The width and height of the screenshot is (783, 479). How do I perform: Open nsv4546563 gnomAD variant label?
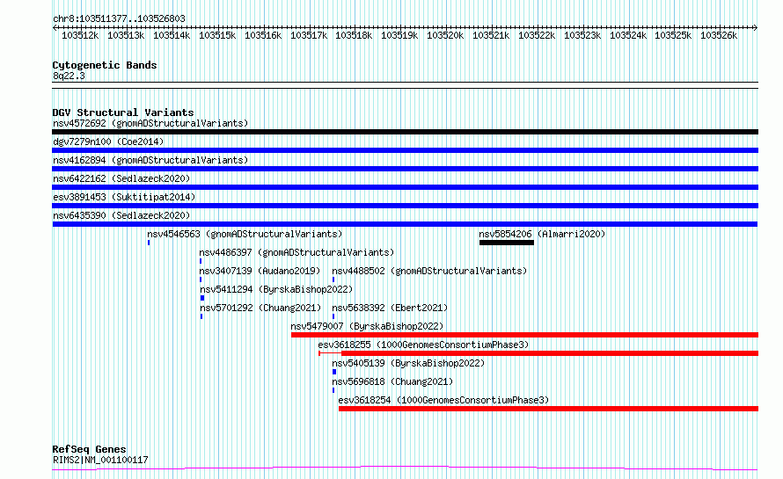click(245, 234)
